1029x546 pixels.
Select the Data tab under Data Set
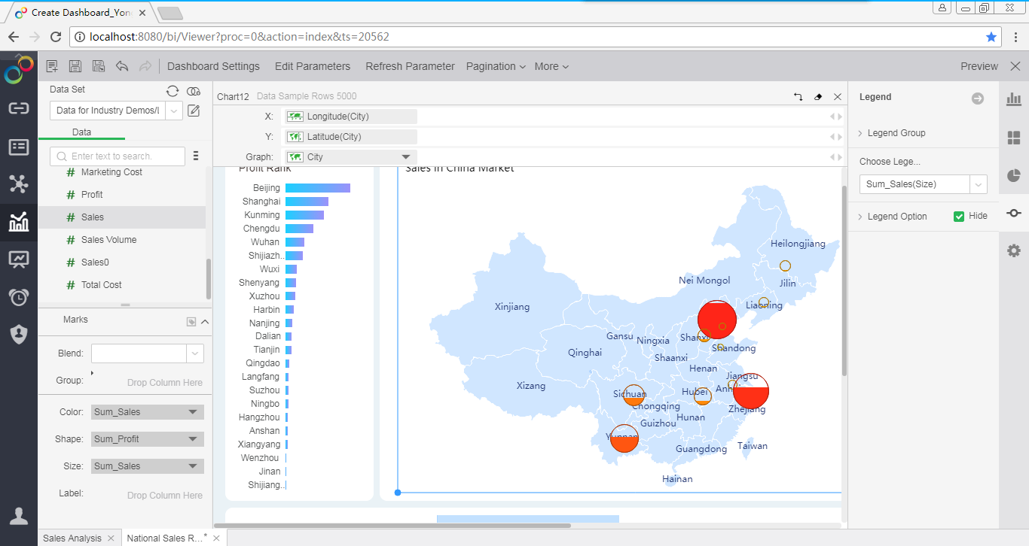coord(81,132)
